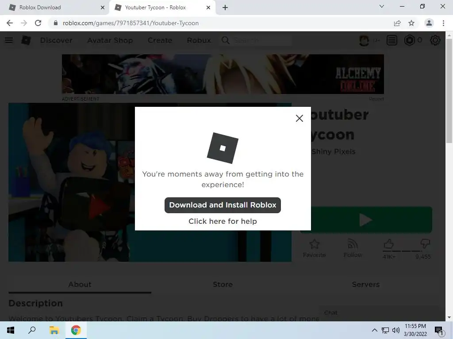The width and height of the screenshot is (453, 339).
Task: Open File Explorer from taskbar
Action: (54, 330)
